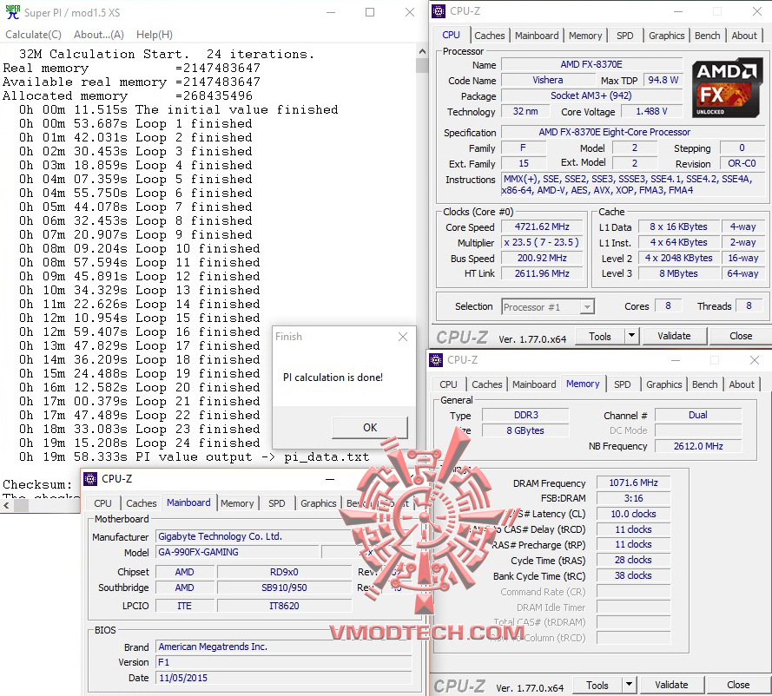Click the AMD FX Unlocked processor logo
Viewport: 772px width, 696px height.
tap(727, 88)
